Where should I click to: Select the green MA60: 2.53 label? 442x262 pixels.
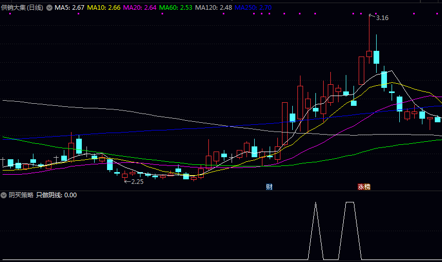point(176,8)
